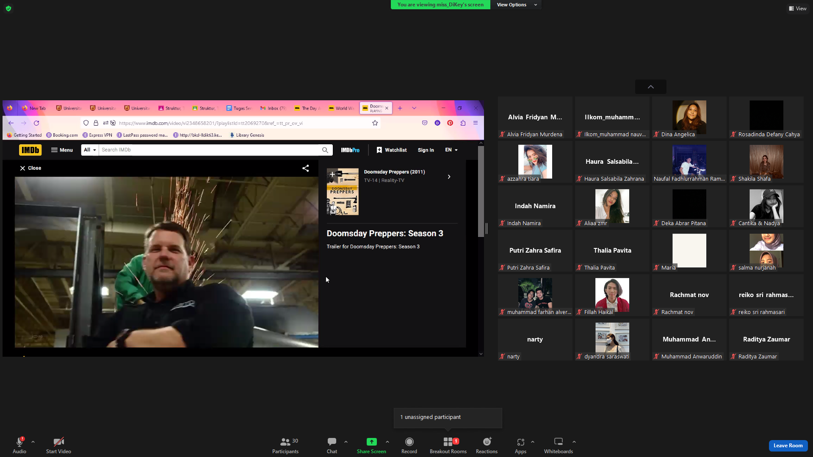Open the Library Genesis bookmark

pyautogui.click(x=247, y=135)
